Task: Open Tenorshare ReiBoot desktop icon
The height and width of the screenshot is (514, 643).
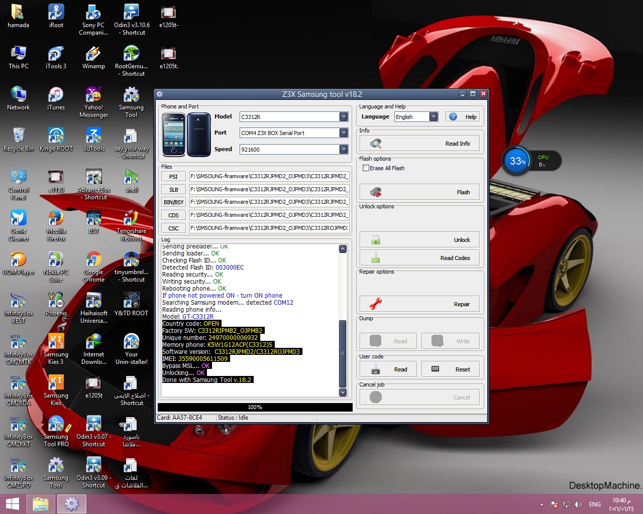Action: 132,225
